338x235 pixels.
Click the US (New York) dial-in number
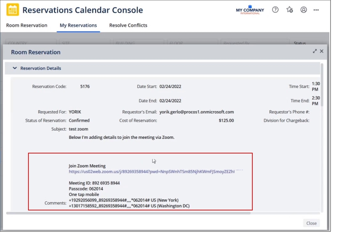pyautogui.click(x=124, y=200)
